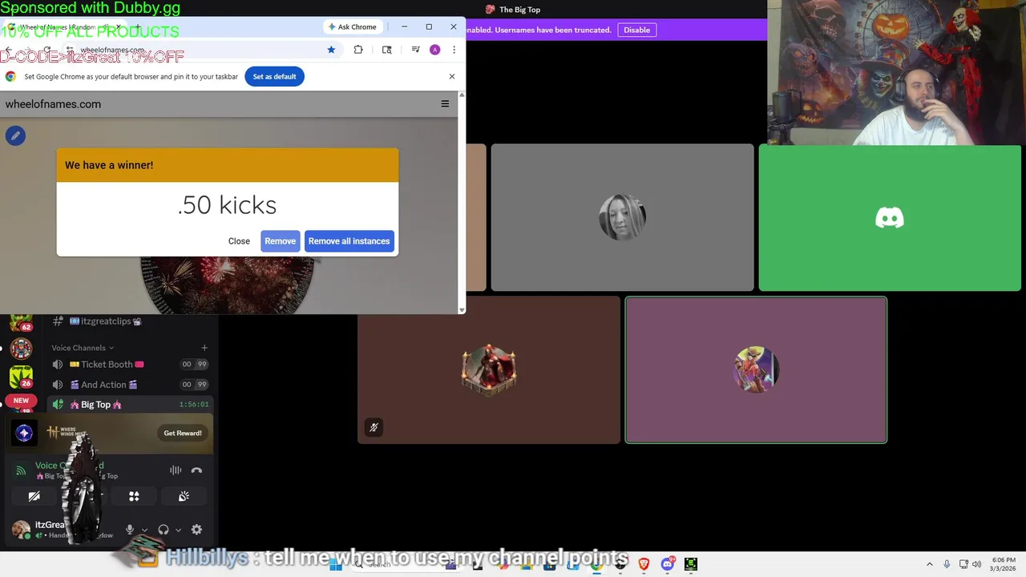Click wheelofnames.com site title
Viewport: 1026px width, 577px height.
point(53,104)
